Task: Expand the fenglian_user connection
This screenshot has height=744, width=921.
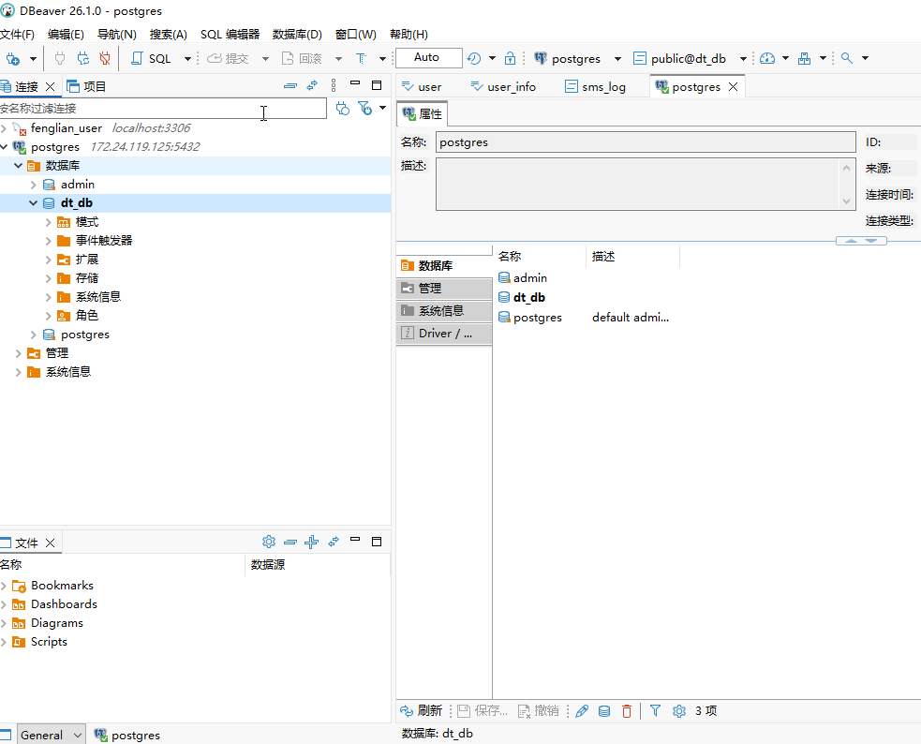Action: click(x=4, y=128)
